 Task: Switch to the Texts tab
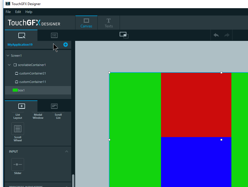click(109, 23)
